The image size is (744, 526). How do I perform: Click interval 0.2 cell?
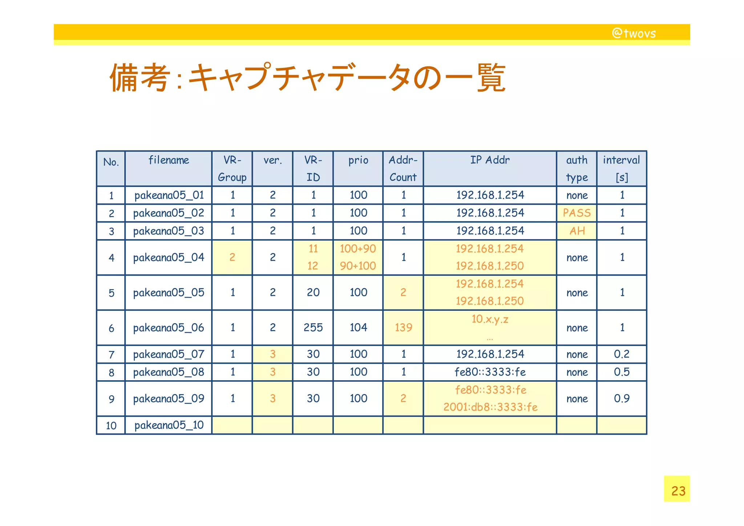tap(622, 354)
